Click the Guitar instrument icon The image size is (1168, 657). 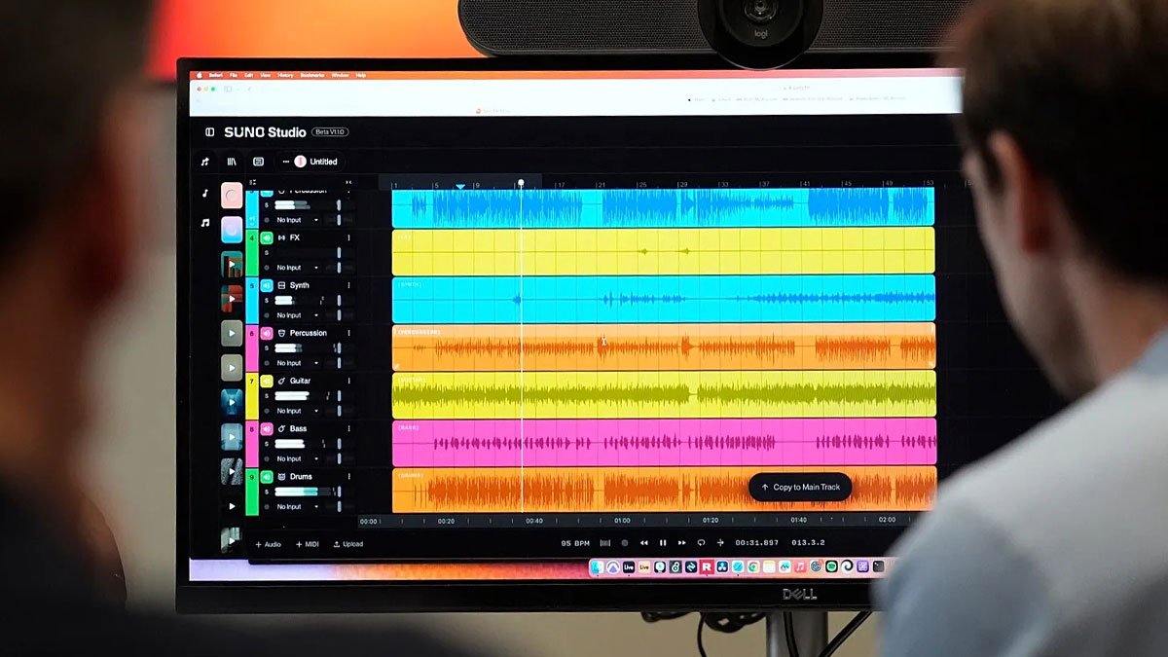(x=281, y=381)
